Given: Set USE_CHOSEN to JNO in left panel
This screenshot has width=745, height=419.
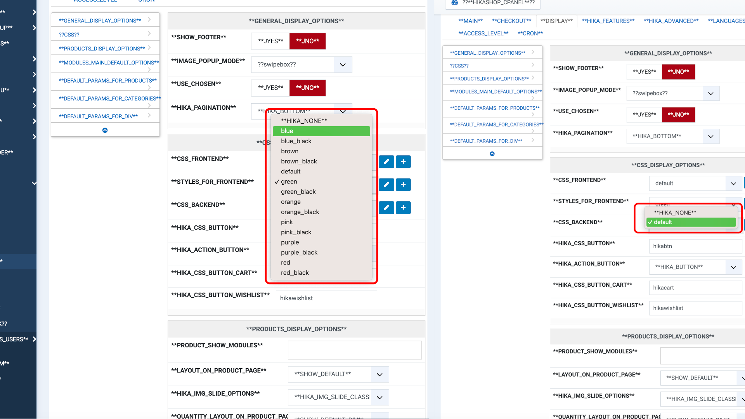Looking at the screenshot, I should (307, 88).
